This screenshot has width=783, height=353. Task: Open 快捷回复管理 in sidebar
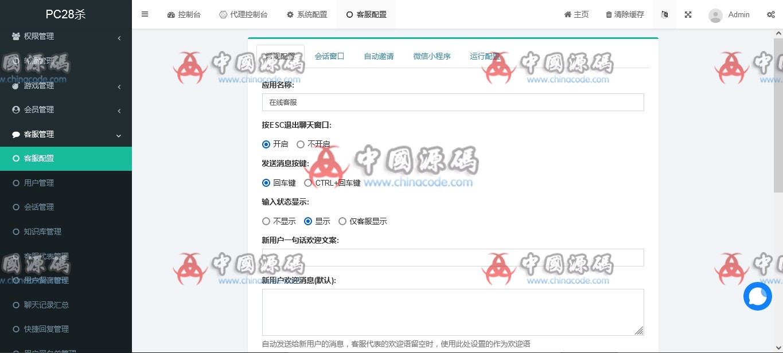point(66,329)
